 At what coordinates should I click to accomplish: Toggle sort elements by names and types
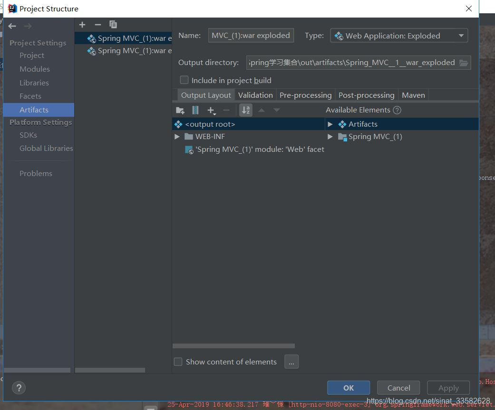(246, 110)
